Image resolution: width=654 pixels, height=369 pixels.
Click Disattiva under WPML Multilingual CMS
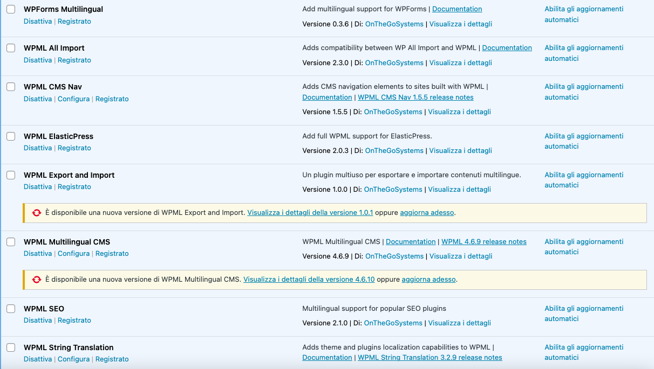pyautogui.click(x=38, y=253)
